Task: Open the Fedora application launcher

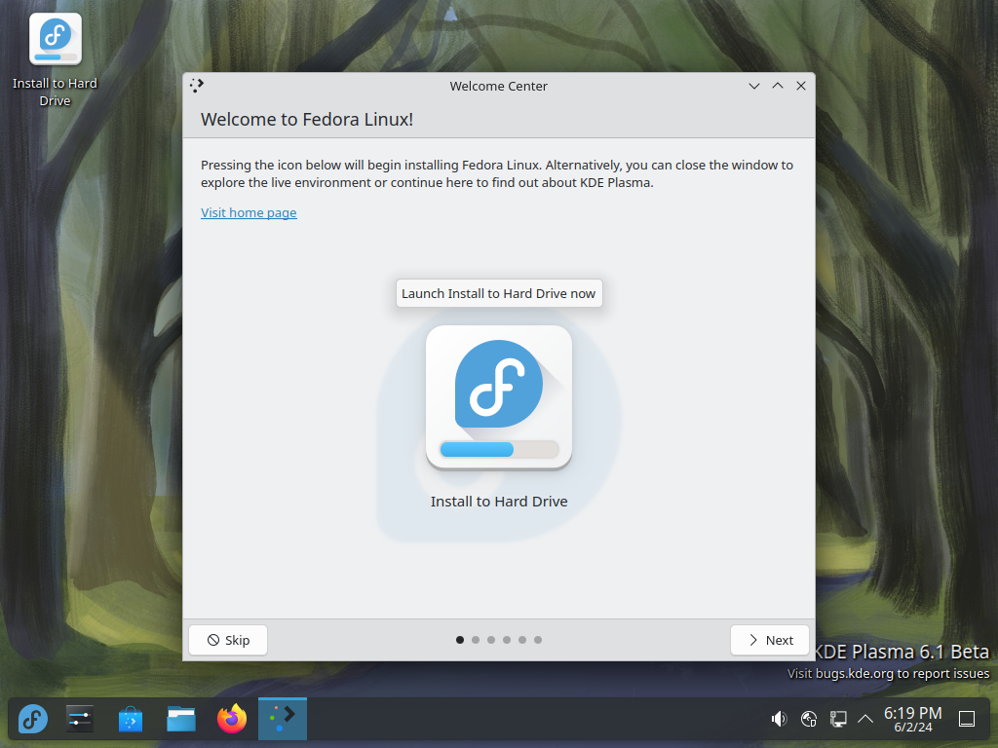Action: (32, 719)
